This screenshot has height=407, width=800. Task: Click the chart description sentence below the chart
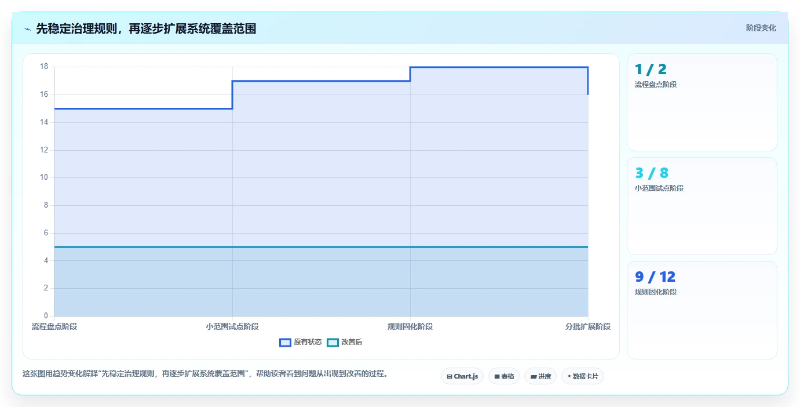click(x=205, y=374)
